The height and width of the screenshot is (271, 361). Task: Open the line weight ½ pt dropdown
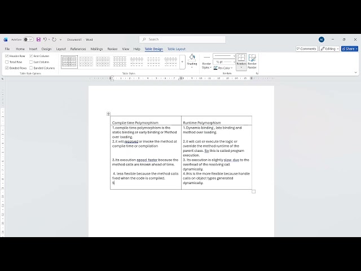click(x=224, y=62)
